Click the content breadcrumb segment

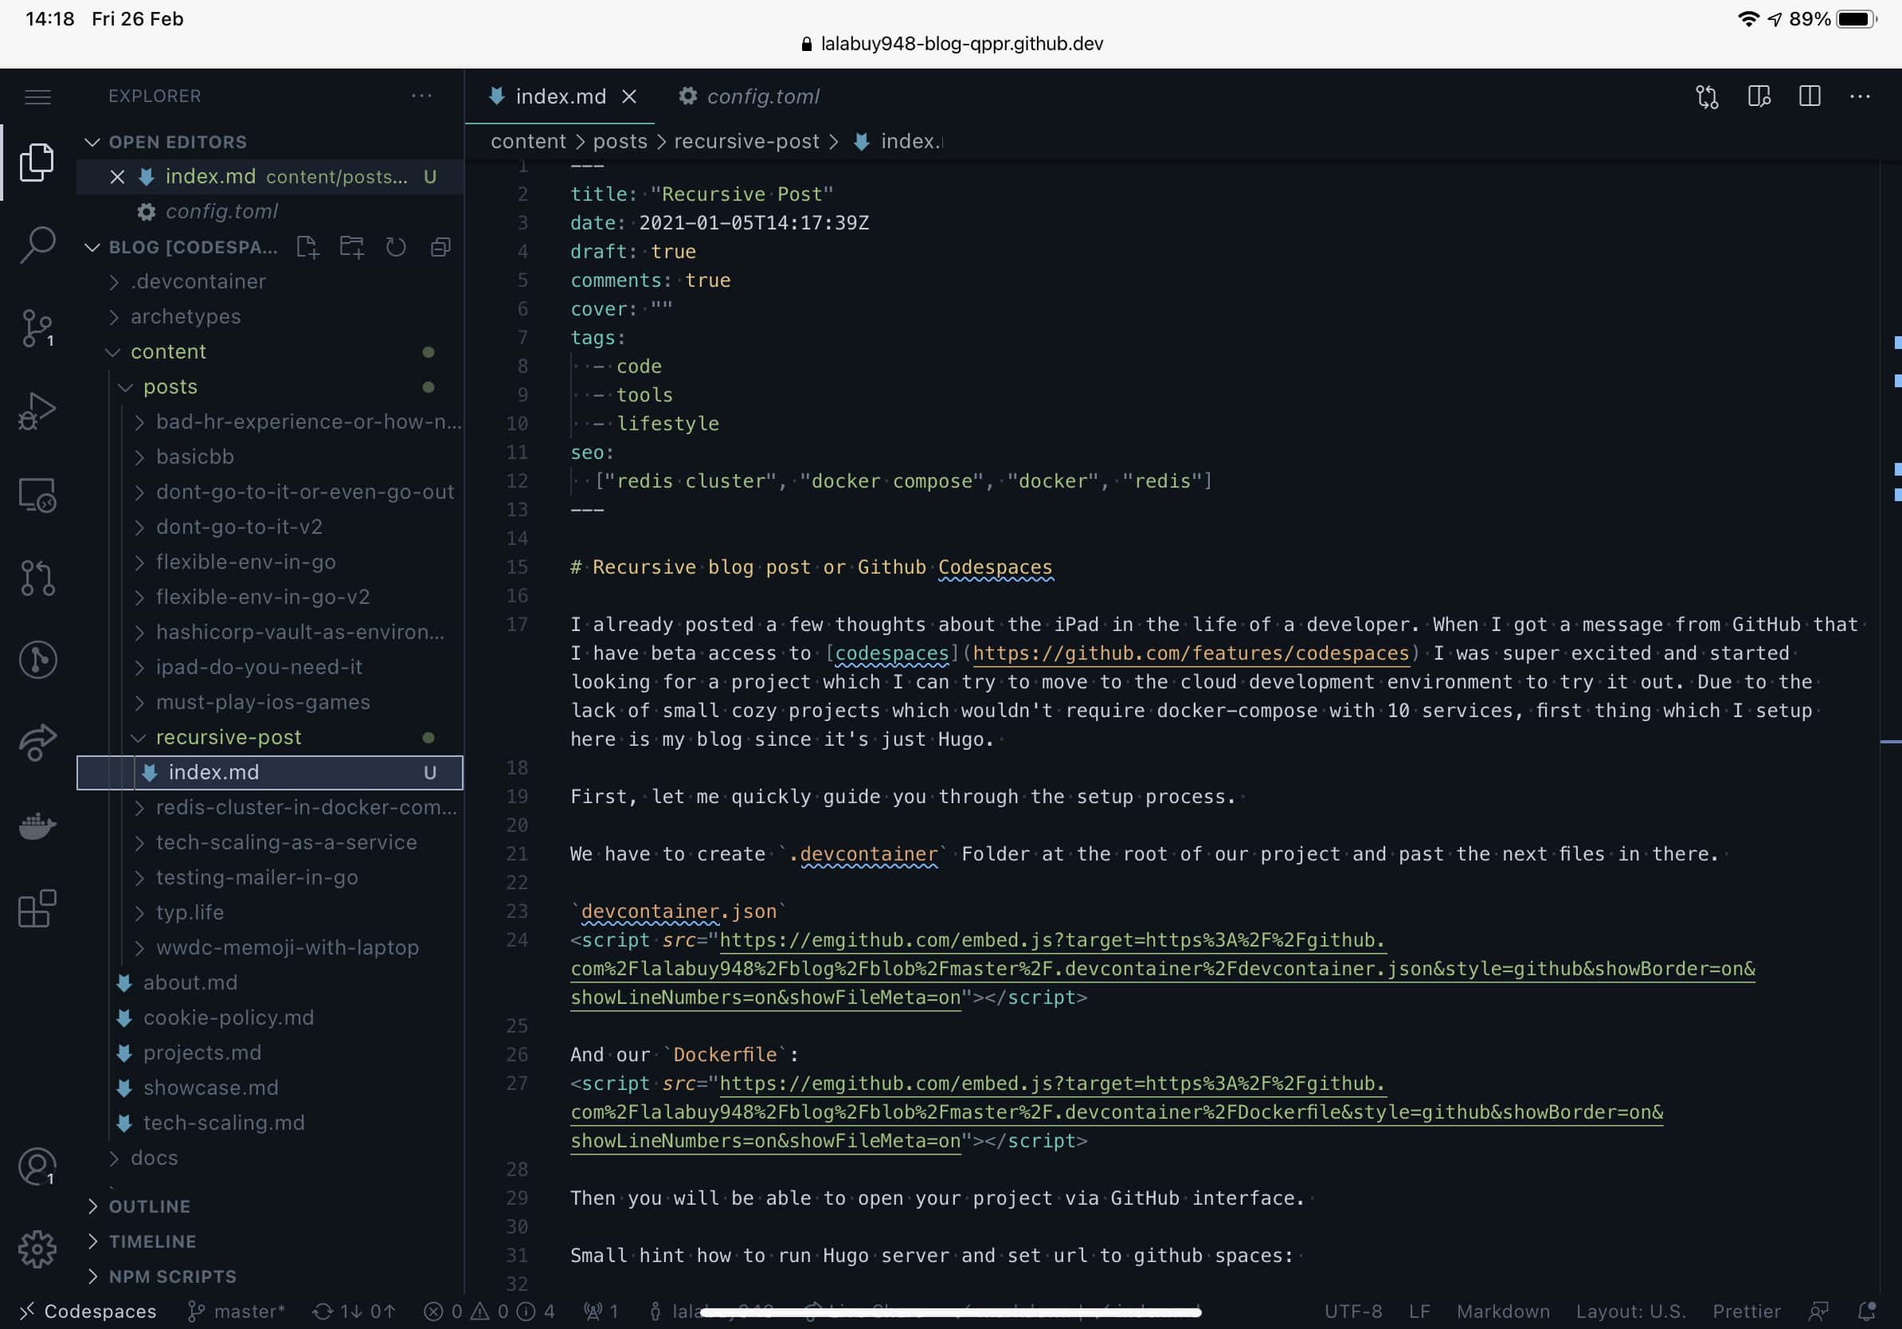528,142
